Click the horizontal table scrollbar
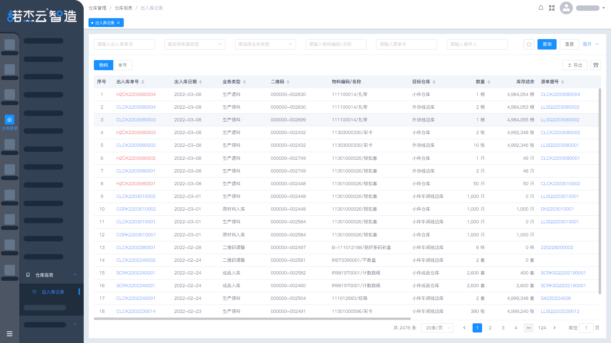Image resolution: width=611 pixels, height=343 pixels. [252, 319]
